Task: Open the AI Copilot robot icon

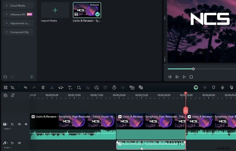Action: [196, 87]
